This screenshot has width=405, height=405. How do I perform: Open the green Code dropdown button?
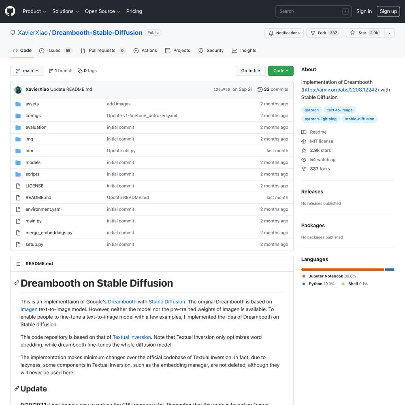pos(281,71)
